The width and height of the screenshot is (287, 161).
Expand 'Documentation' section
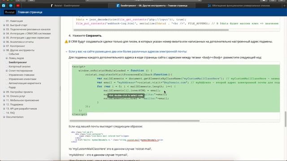tap(4, 117)
